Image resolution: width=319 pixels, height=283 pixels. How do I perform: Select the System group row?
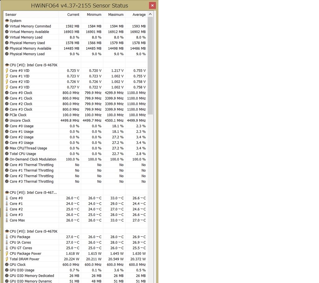pos(75,21)
